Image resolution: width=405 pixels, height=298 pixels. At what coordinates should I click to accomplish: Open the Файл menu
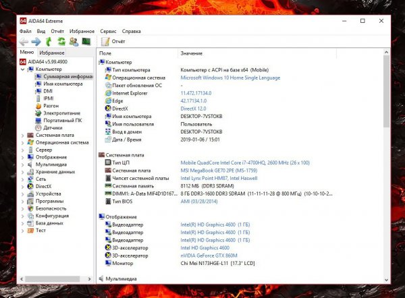point(26,31)
